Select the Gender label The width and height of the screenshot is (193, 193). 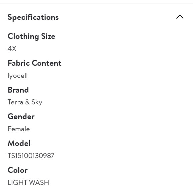21,116
